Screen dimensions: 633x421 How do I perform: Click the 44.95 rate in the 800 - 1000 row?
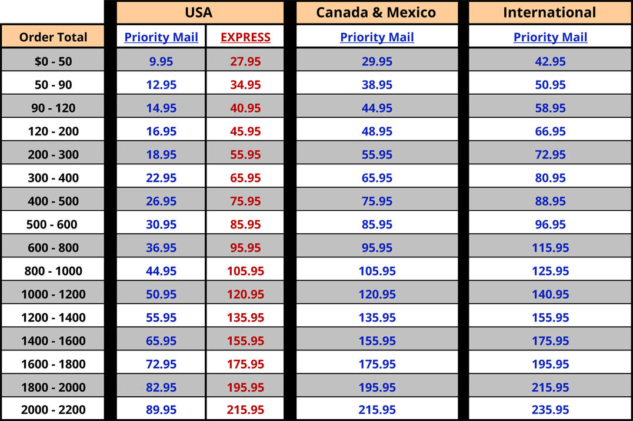tap(161, 271)
